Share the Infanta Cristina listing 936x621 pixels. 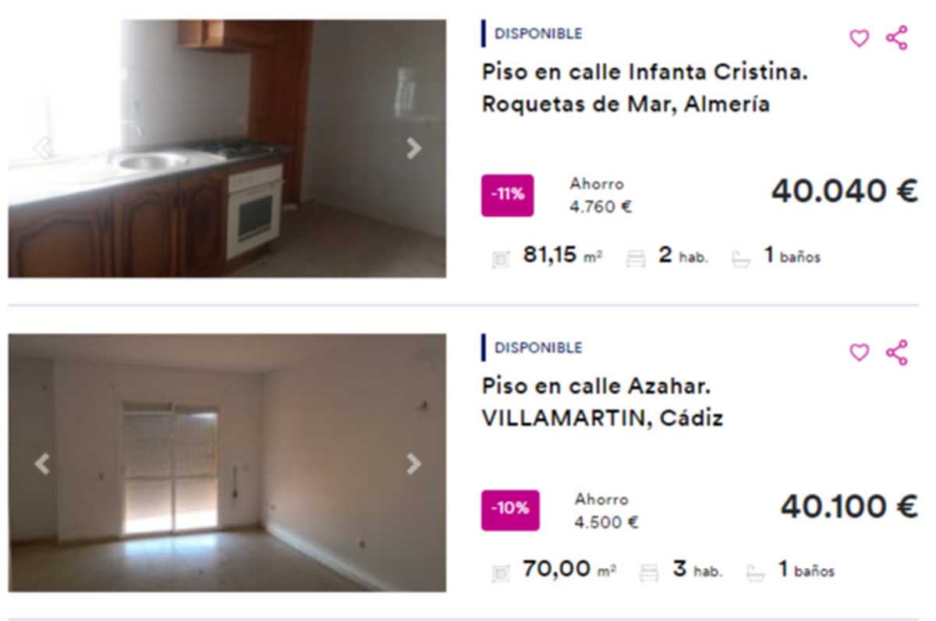(897, 37)
